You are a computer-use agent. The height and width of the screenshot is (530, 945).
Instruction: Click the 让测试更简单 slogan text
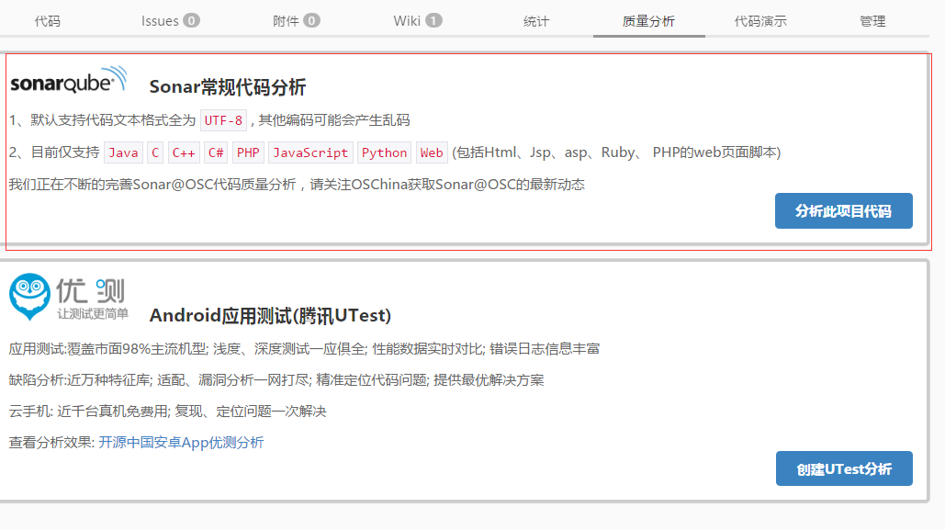93,313
